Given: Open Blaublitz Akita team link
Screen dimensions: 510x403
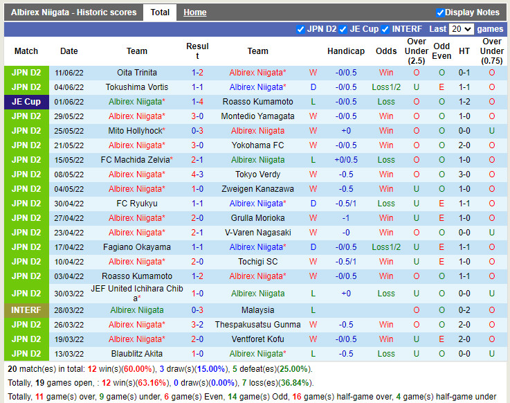Looking at the screenshot, I should coord(137,354).
